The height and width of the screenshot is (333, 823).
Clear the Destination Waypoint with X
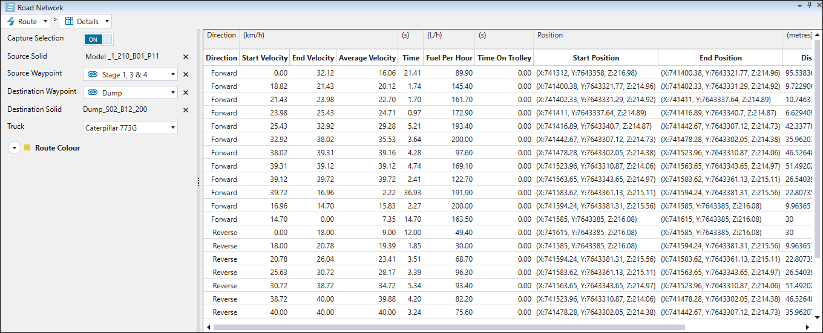point(186,93)
